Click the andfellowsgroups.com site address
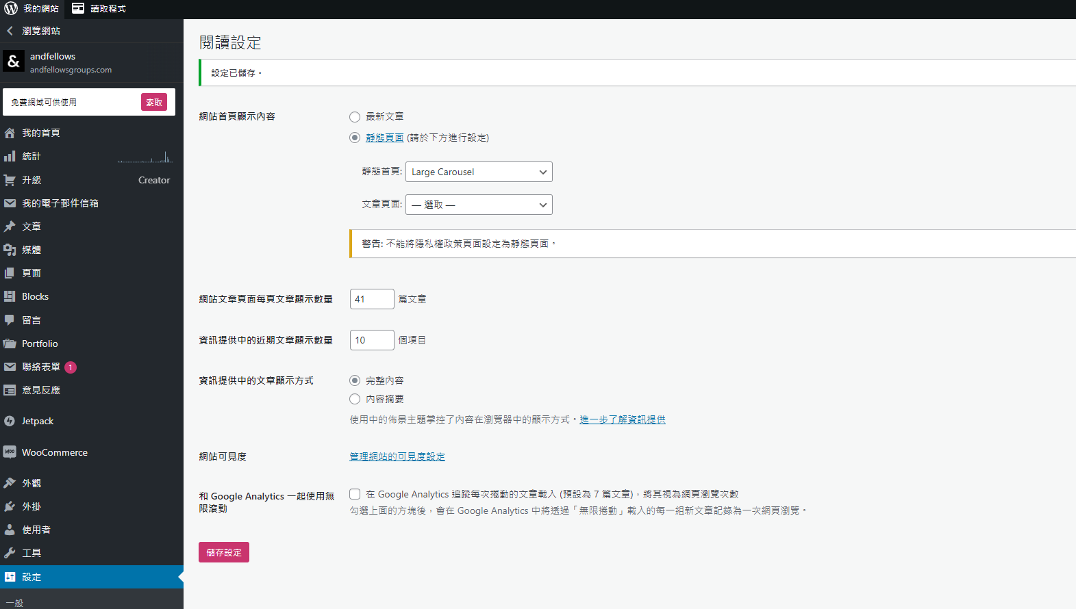This screenshot has height=609, width=1076. 71,70
